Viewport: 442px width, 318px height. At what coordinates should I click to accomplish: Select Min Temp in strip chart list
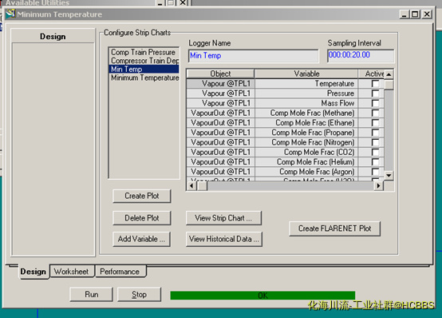144,70
